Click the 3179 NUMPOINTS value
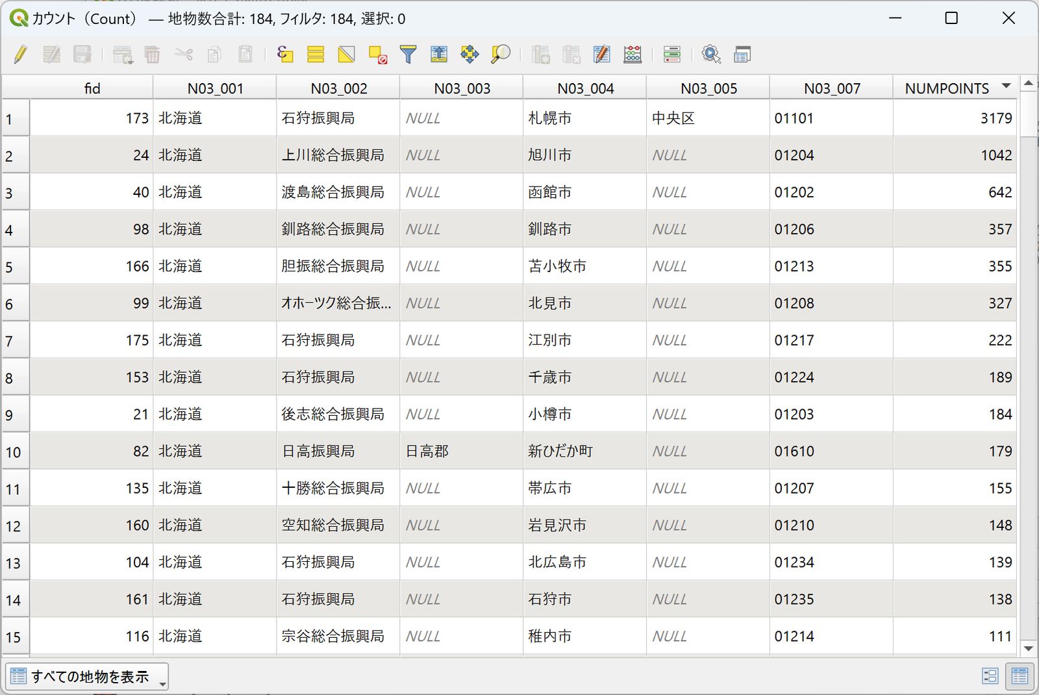Viewport: 1039px width, 695px height. point(955,118)
